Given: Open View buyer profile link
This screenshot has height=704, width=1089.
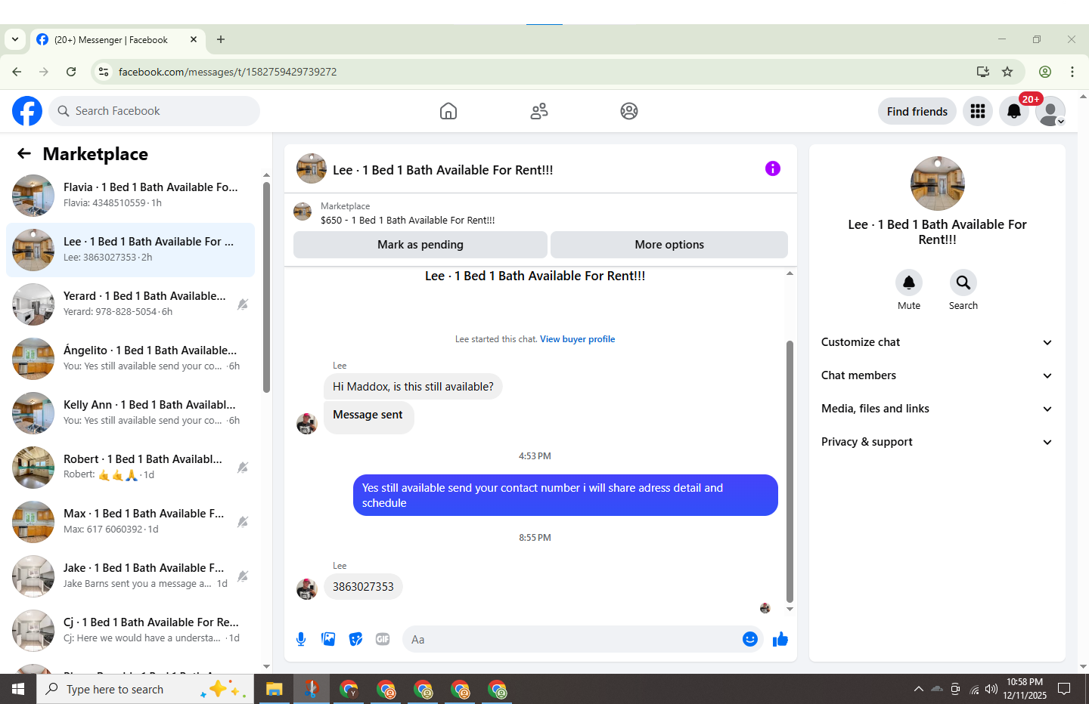Looking at the screenshot, I should 577,339.
